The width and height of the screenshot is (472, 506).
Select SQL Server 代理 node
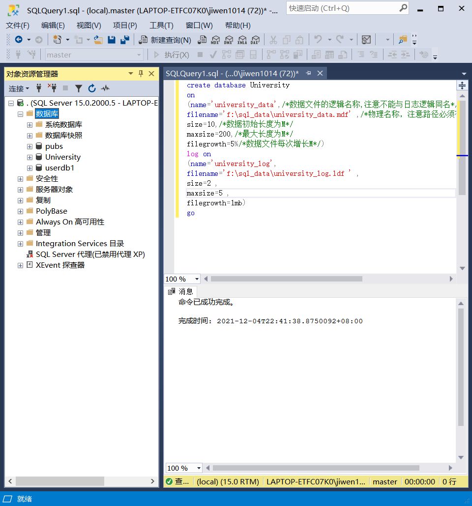(90, 254)
